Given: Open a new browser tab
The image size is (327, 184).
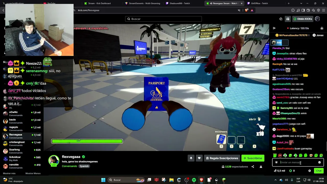Looking at the screenshot, I should 289,3.
